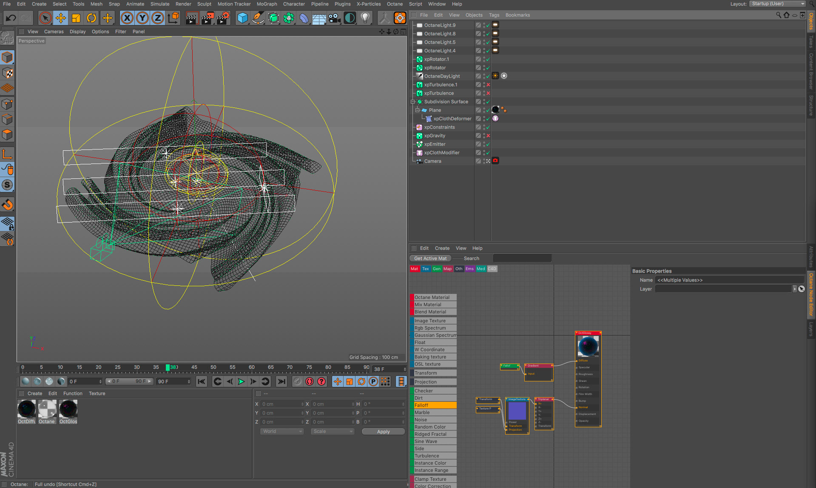The width and height of the screenshot is (816, 488).
Task: Open the Spline Pen tool
Action: (258, 18)
